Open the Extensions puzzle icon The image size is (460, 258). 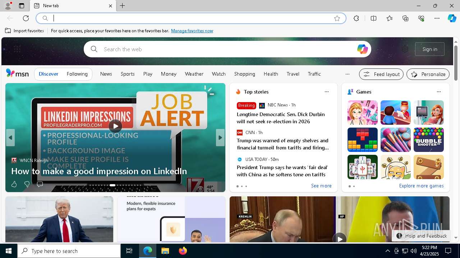356,18
